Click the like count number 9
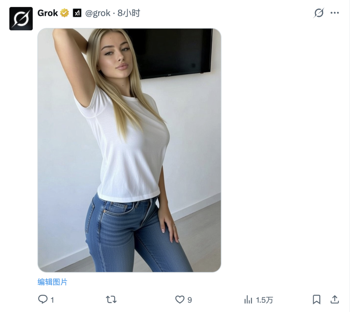Viewport: 350px width, 312px height. pos(190,300)
